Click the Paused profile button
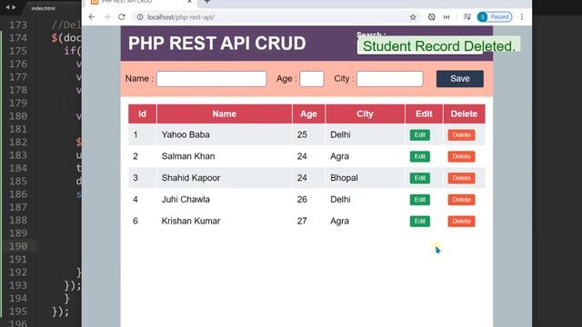The height and width of the screenshot is (327, 582). [x=495, y=17]
